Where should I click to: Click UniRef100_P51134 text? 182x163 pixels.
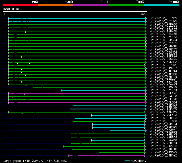[x=163, y=90]
